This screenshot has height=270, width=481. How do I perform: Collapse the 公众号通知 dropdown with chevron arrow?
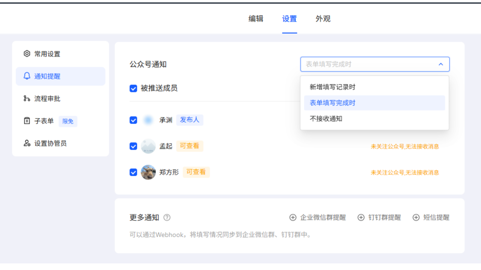point(441,64)
